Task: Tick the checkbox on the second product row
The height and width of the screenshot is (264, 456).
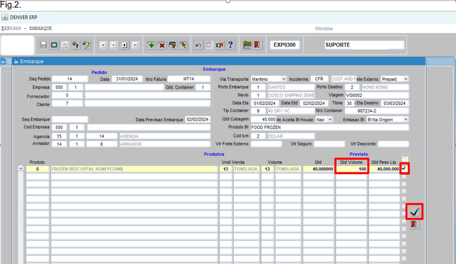Action: 404,177
